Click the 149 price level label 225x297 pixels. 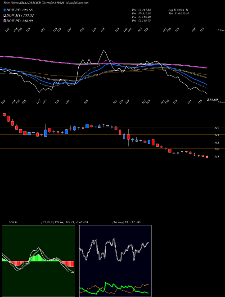[216, 128]
